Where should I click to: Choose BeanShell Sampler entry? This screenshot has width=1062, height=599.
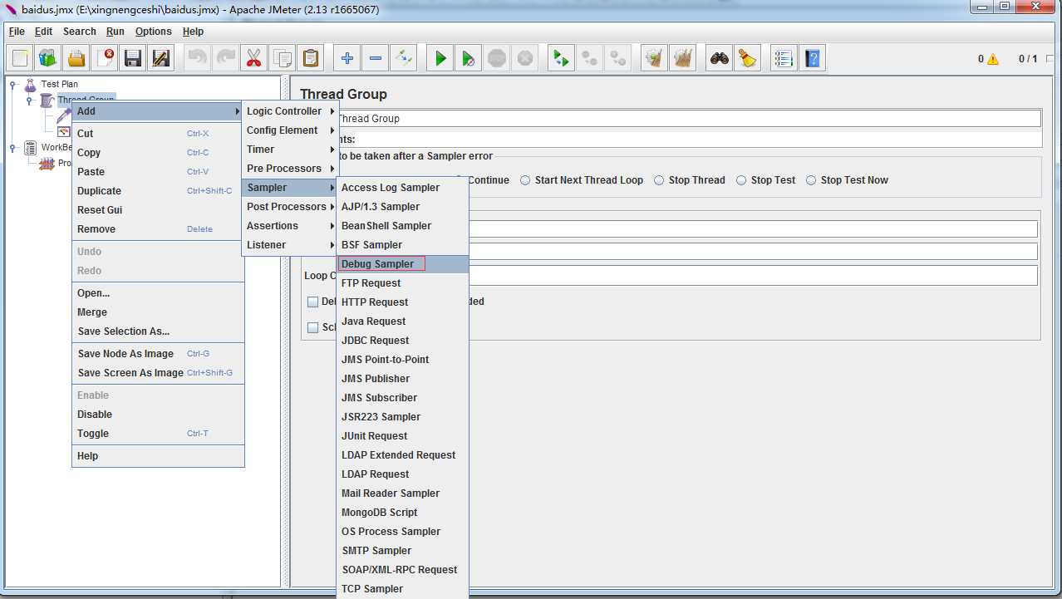(x=403, y=226)
